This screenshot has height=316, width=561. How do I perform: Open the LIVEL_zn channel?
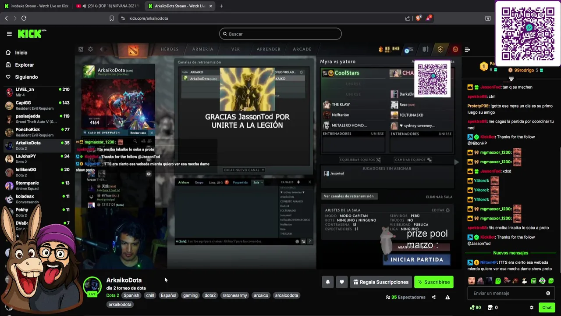(37, 92)
